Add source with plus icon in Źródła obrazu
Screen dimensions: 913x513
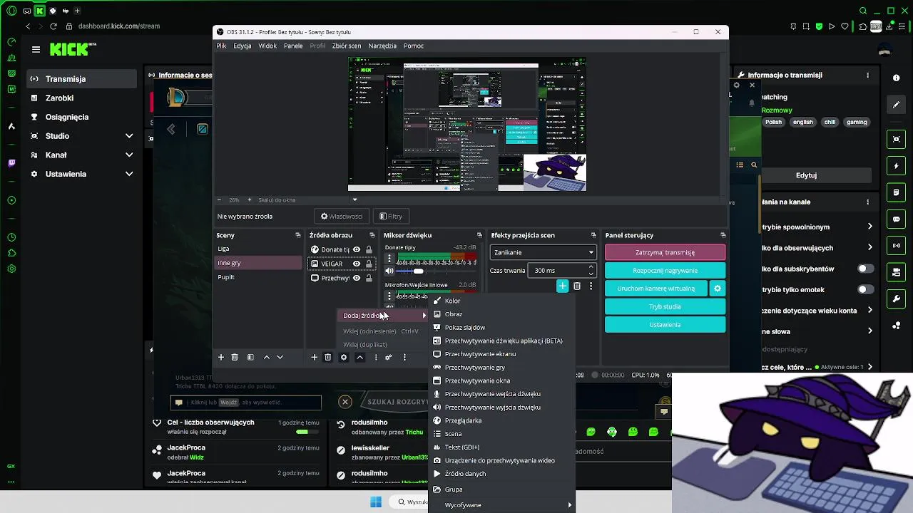[x=314, y=357]
